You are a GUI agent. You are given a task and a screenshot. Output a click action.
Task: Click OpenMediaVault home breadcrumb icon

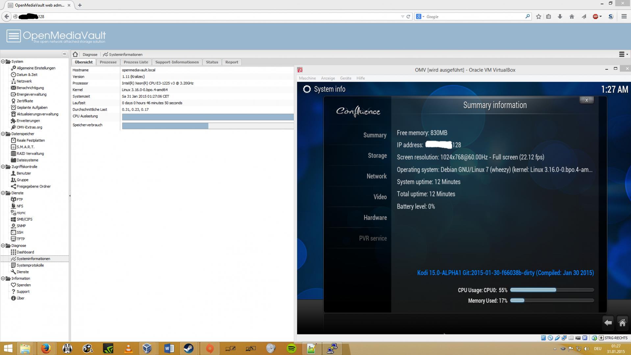tap(75, 54)
